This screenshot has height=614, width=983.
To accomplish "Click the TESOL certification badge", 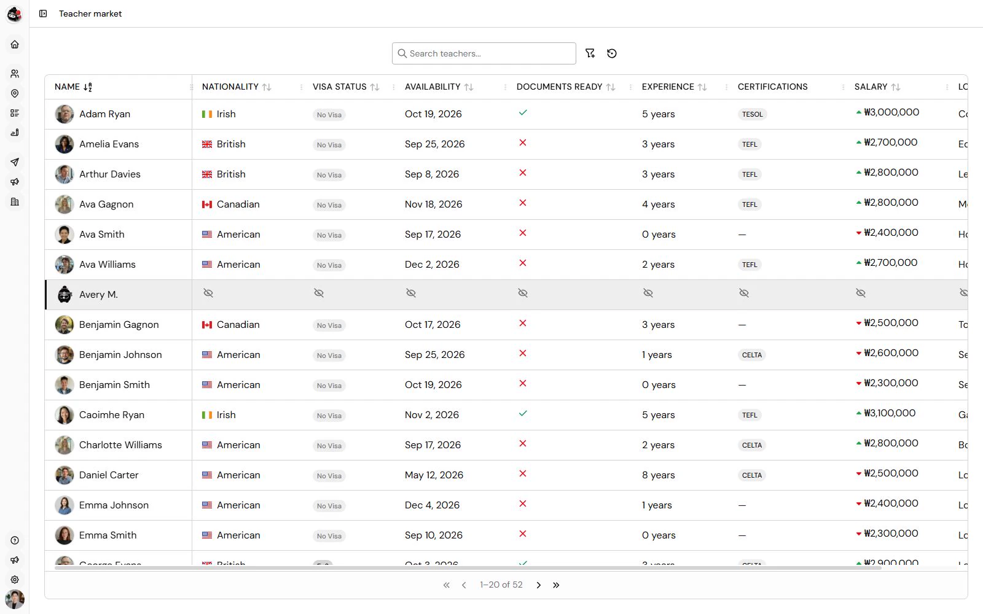I will tap(752, 114).
